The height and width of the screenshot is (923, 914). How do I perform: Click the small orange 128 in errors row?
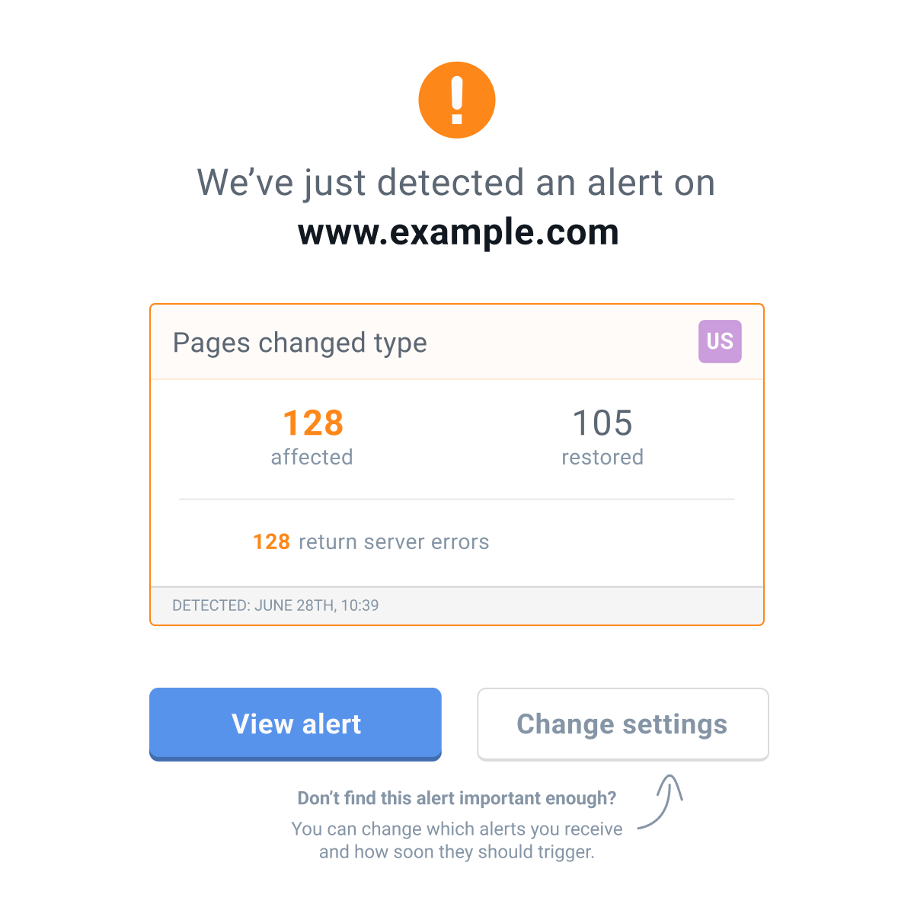point(271,542)
